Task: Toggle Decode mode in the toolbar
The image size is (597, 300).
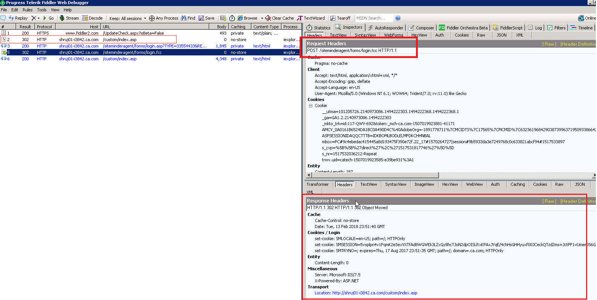Action: (x=92, y=18)
